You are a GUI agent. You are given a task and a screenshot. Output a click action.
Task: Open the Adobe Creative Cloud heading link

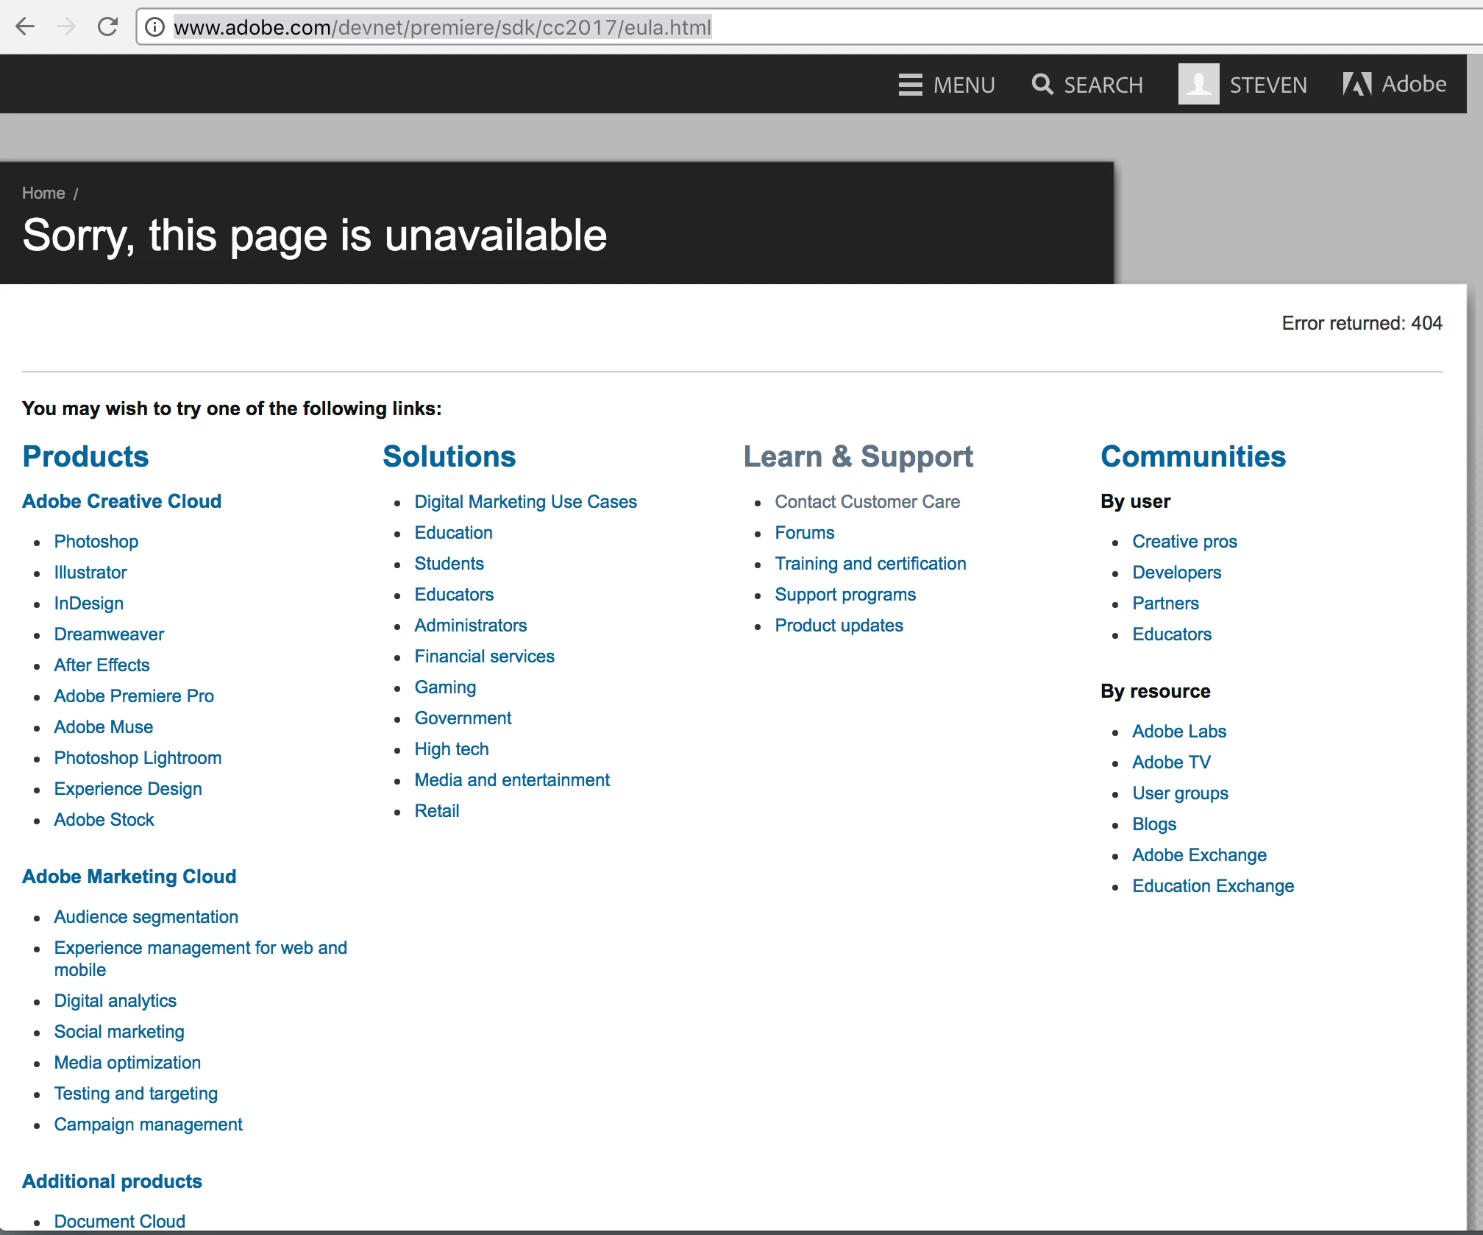121,501
